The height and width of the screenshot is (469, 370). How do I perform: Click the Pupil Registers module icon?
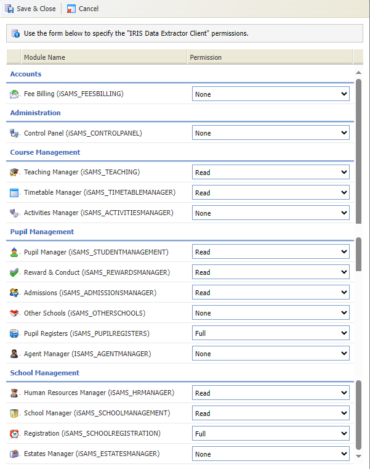pos(14,333)
